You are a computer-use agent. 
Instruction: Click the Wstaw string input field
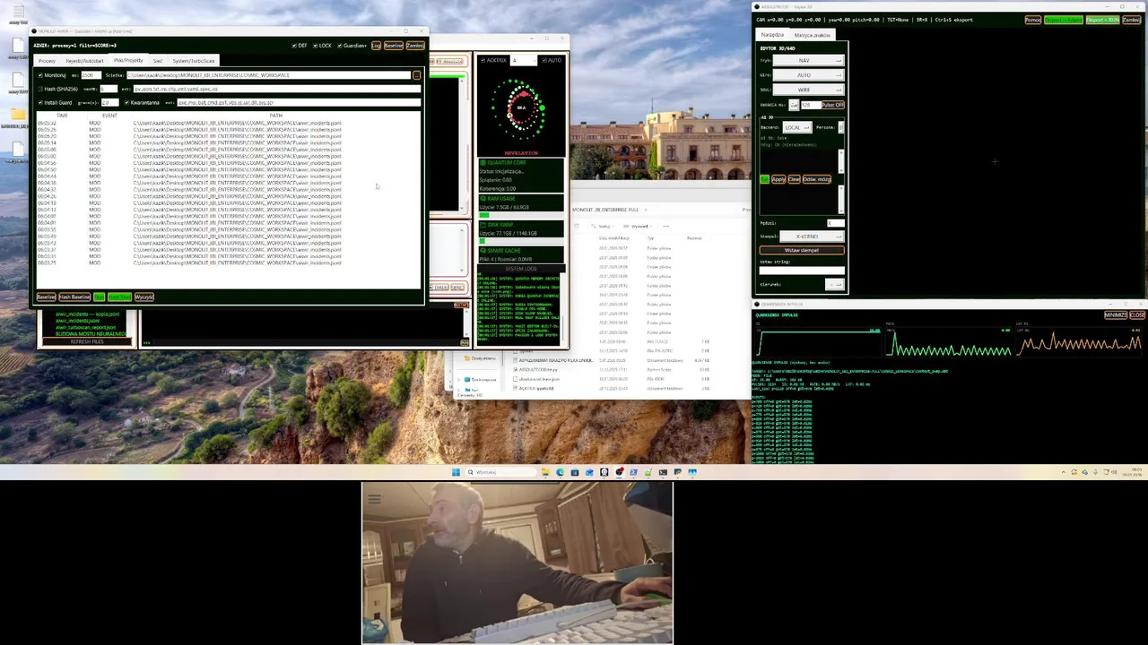click(802, 271)
